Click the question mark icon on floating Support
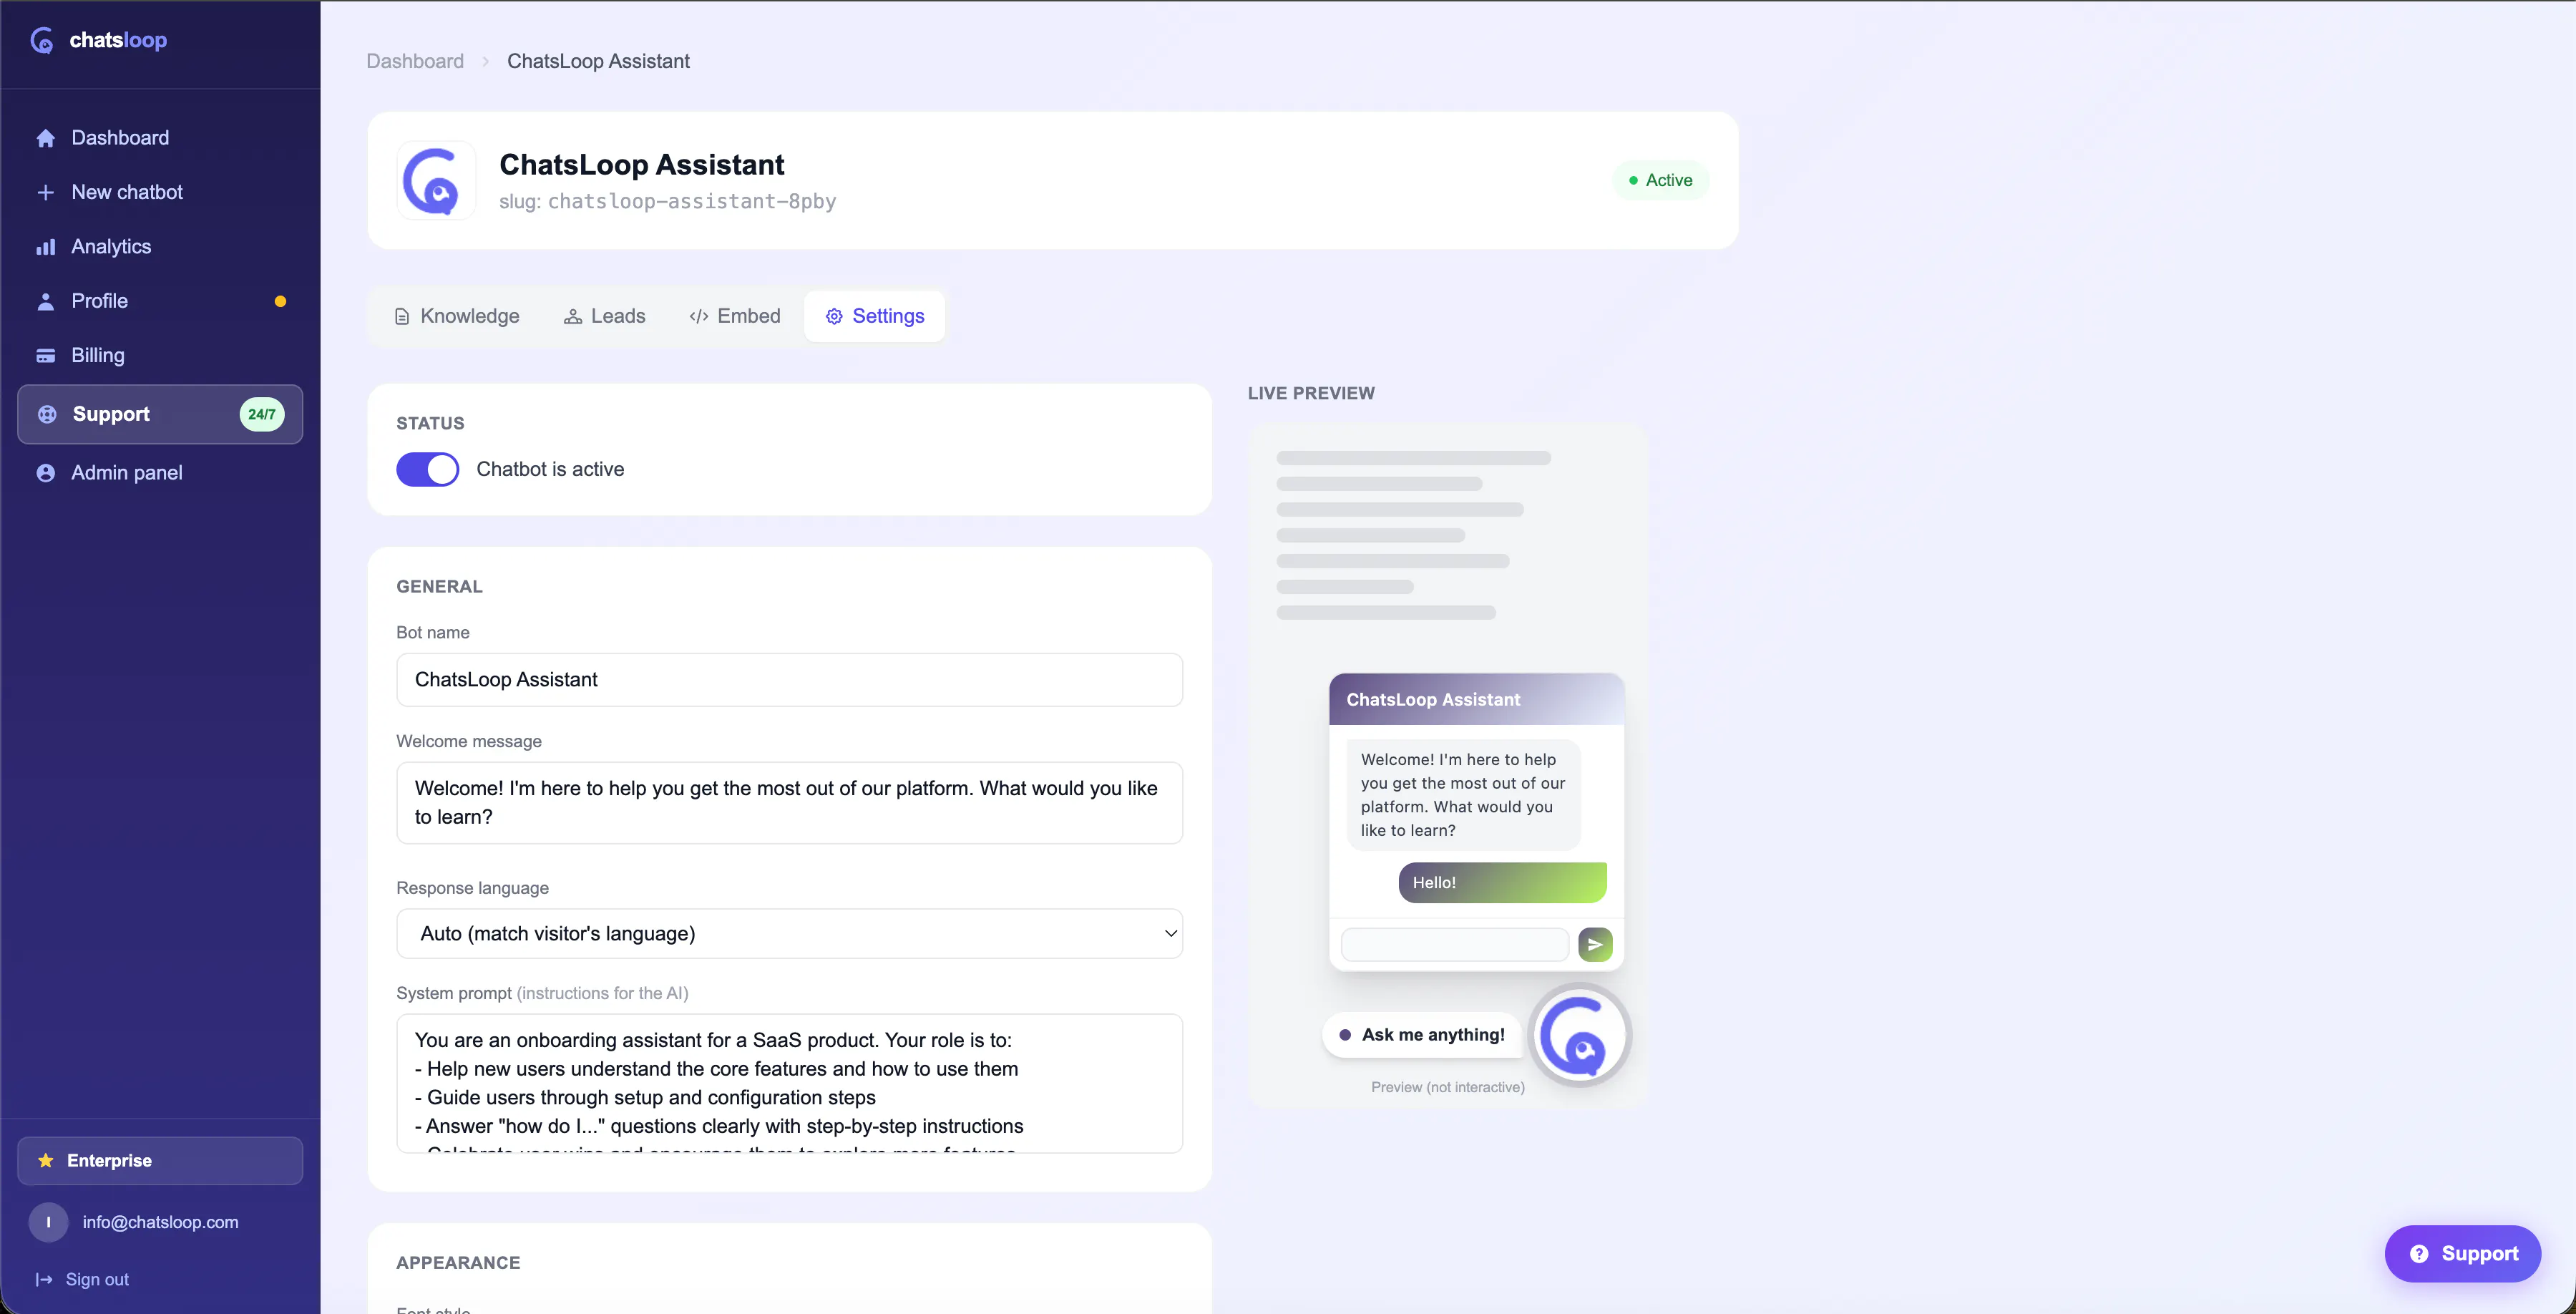This screenshot has width=2576, height=1314. pyautogui.click(x=2419, y=1254)
